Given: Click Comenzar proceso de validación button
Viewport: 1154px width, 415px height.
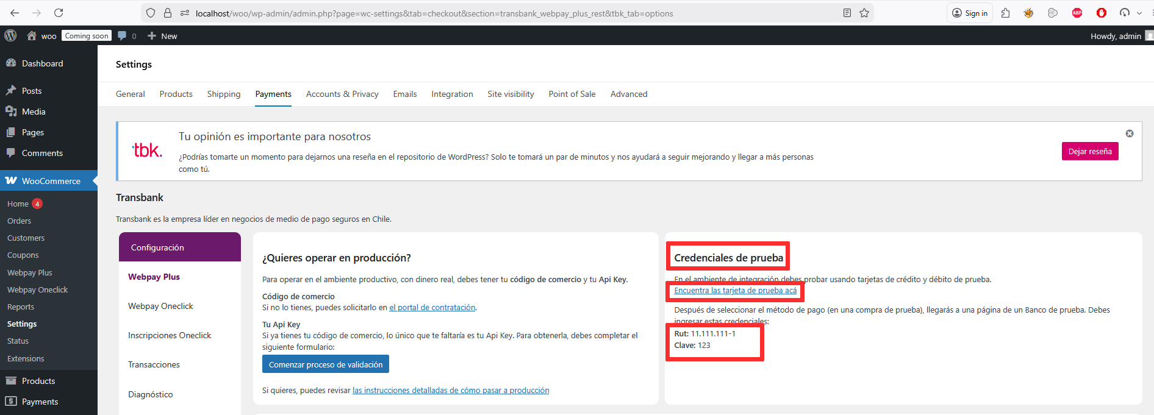Looking at the screenshot, I should point(326,364).
